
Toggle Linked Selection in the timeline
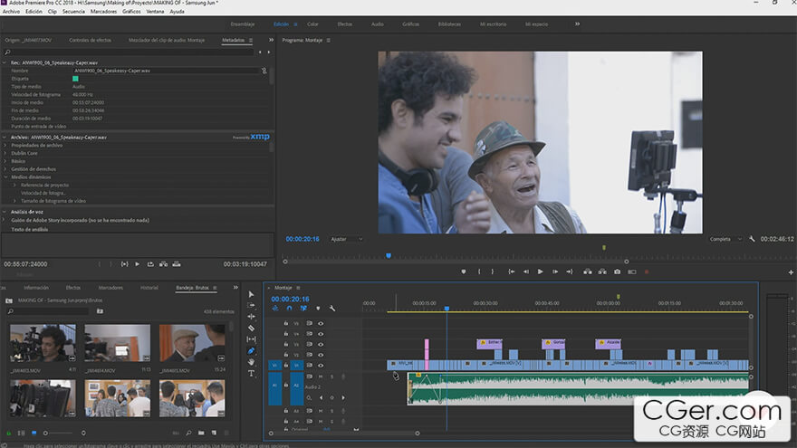[x=303, y=309]
